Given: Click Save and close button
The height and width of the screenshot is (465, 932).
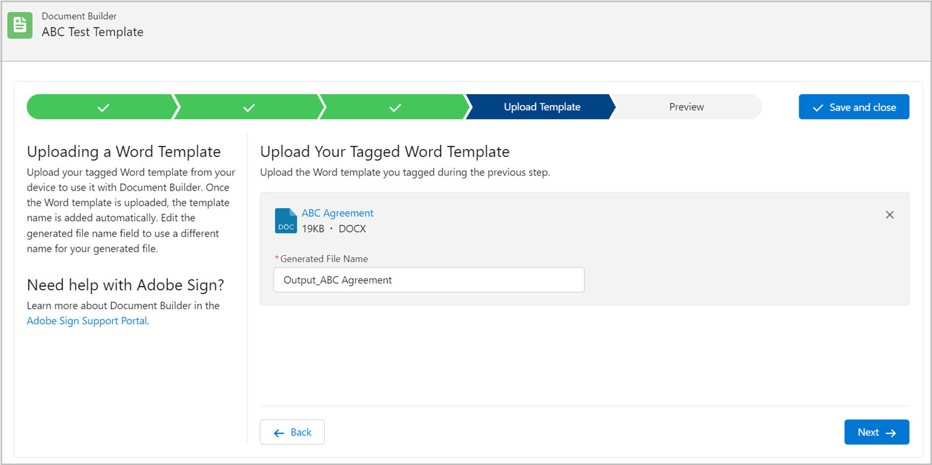Looking at the screenshot, I should (x=853, y=107).
